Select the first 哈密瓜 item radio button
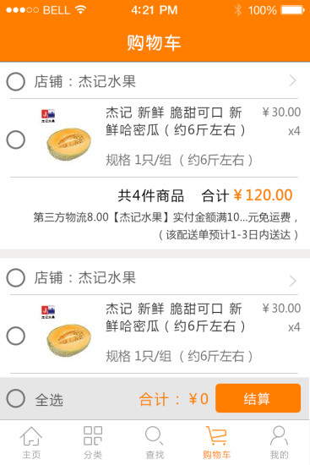 (x=16, y=139)
